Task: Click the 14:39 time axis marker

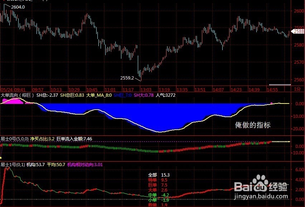Action: pyautogui.click(x=254, y=90)
